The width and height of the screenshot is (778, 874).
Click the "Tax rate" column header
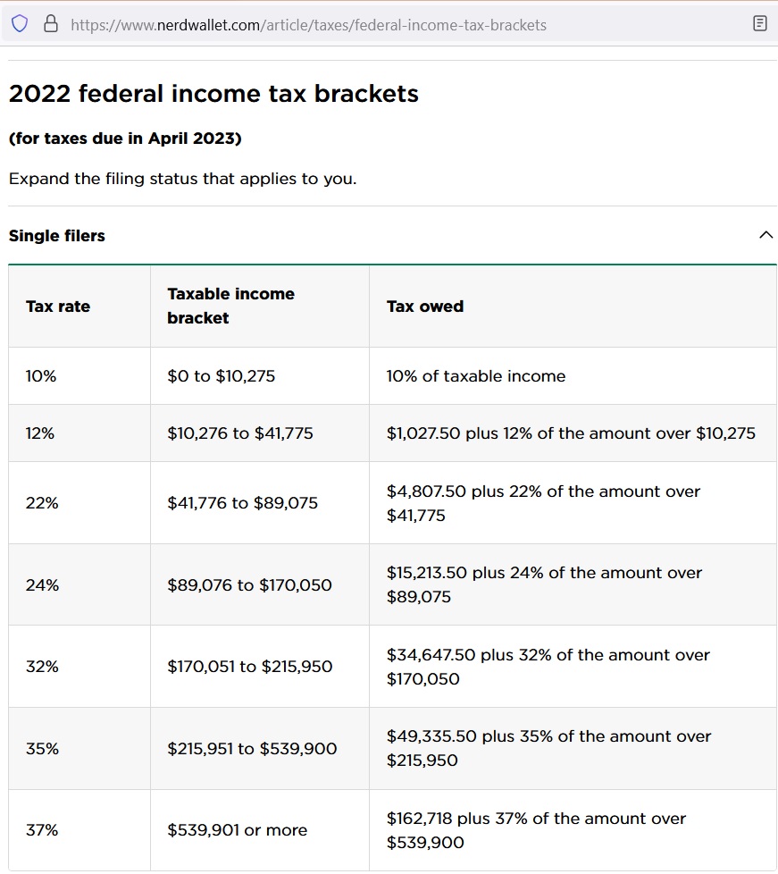tap(58, 307)
